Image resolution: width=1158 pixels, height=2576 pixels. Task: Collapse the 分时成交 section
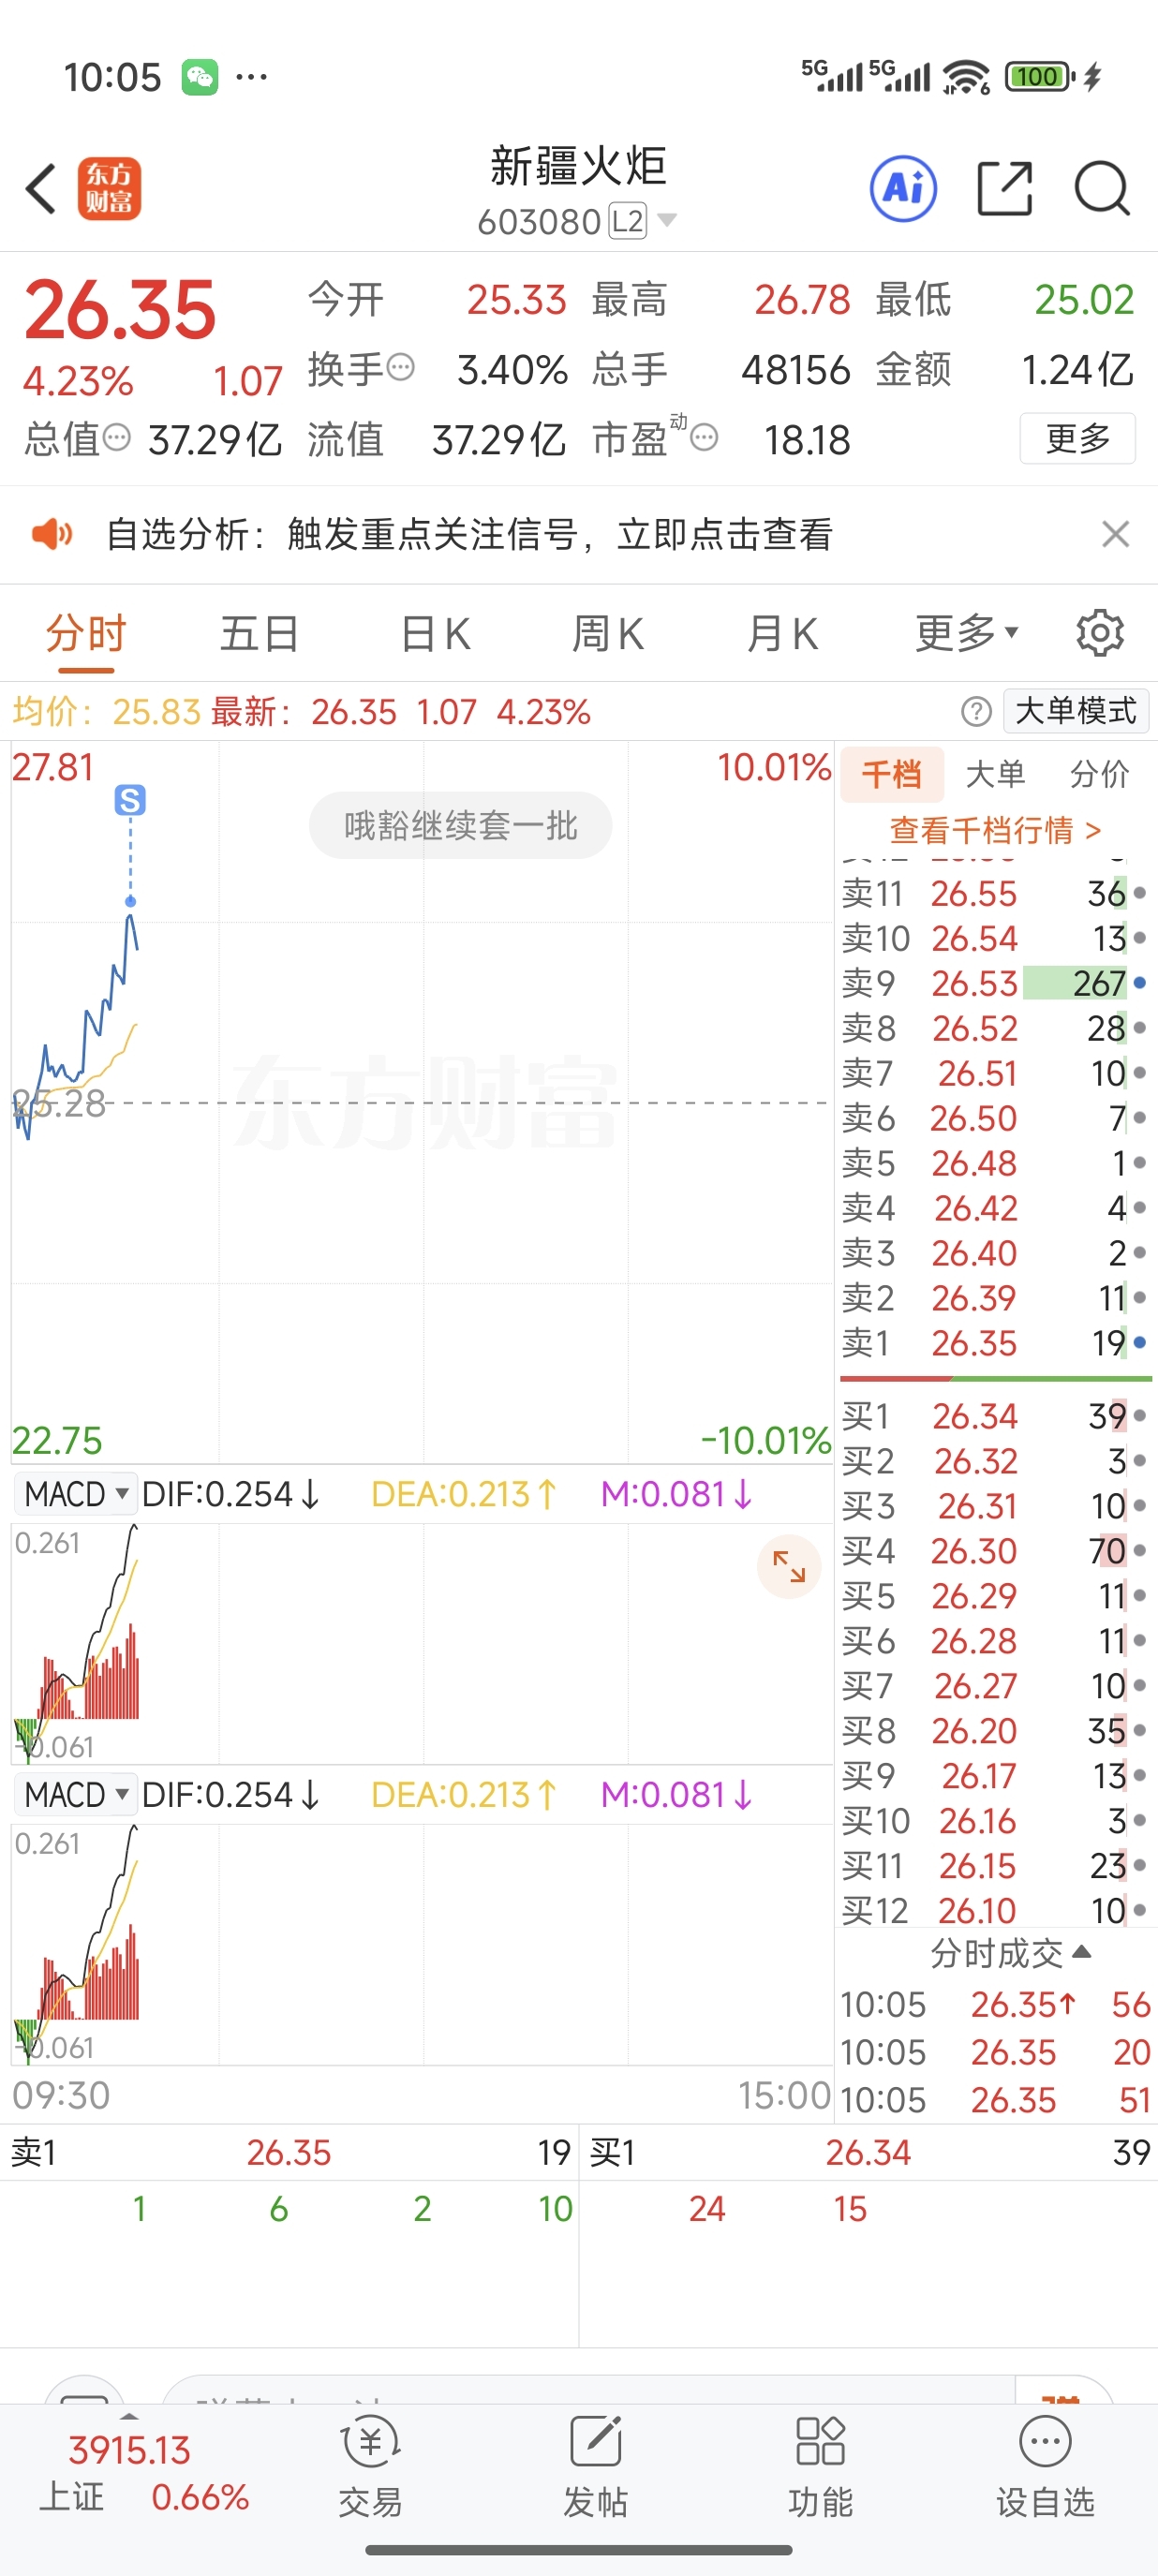[1010, 1952]
